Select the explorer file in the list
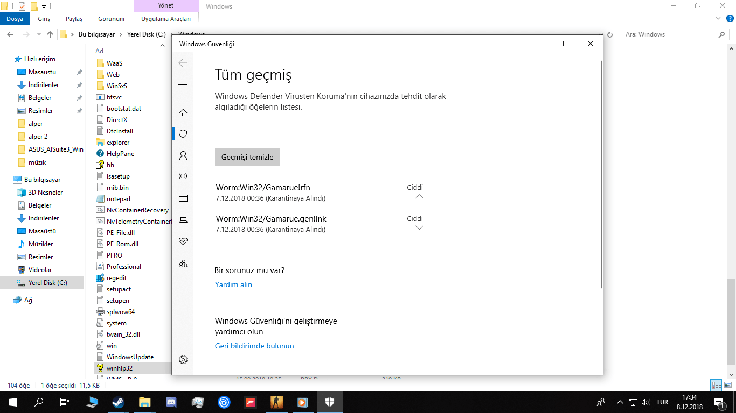The height and width of the screenshot is (413, 736). 118,143
